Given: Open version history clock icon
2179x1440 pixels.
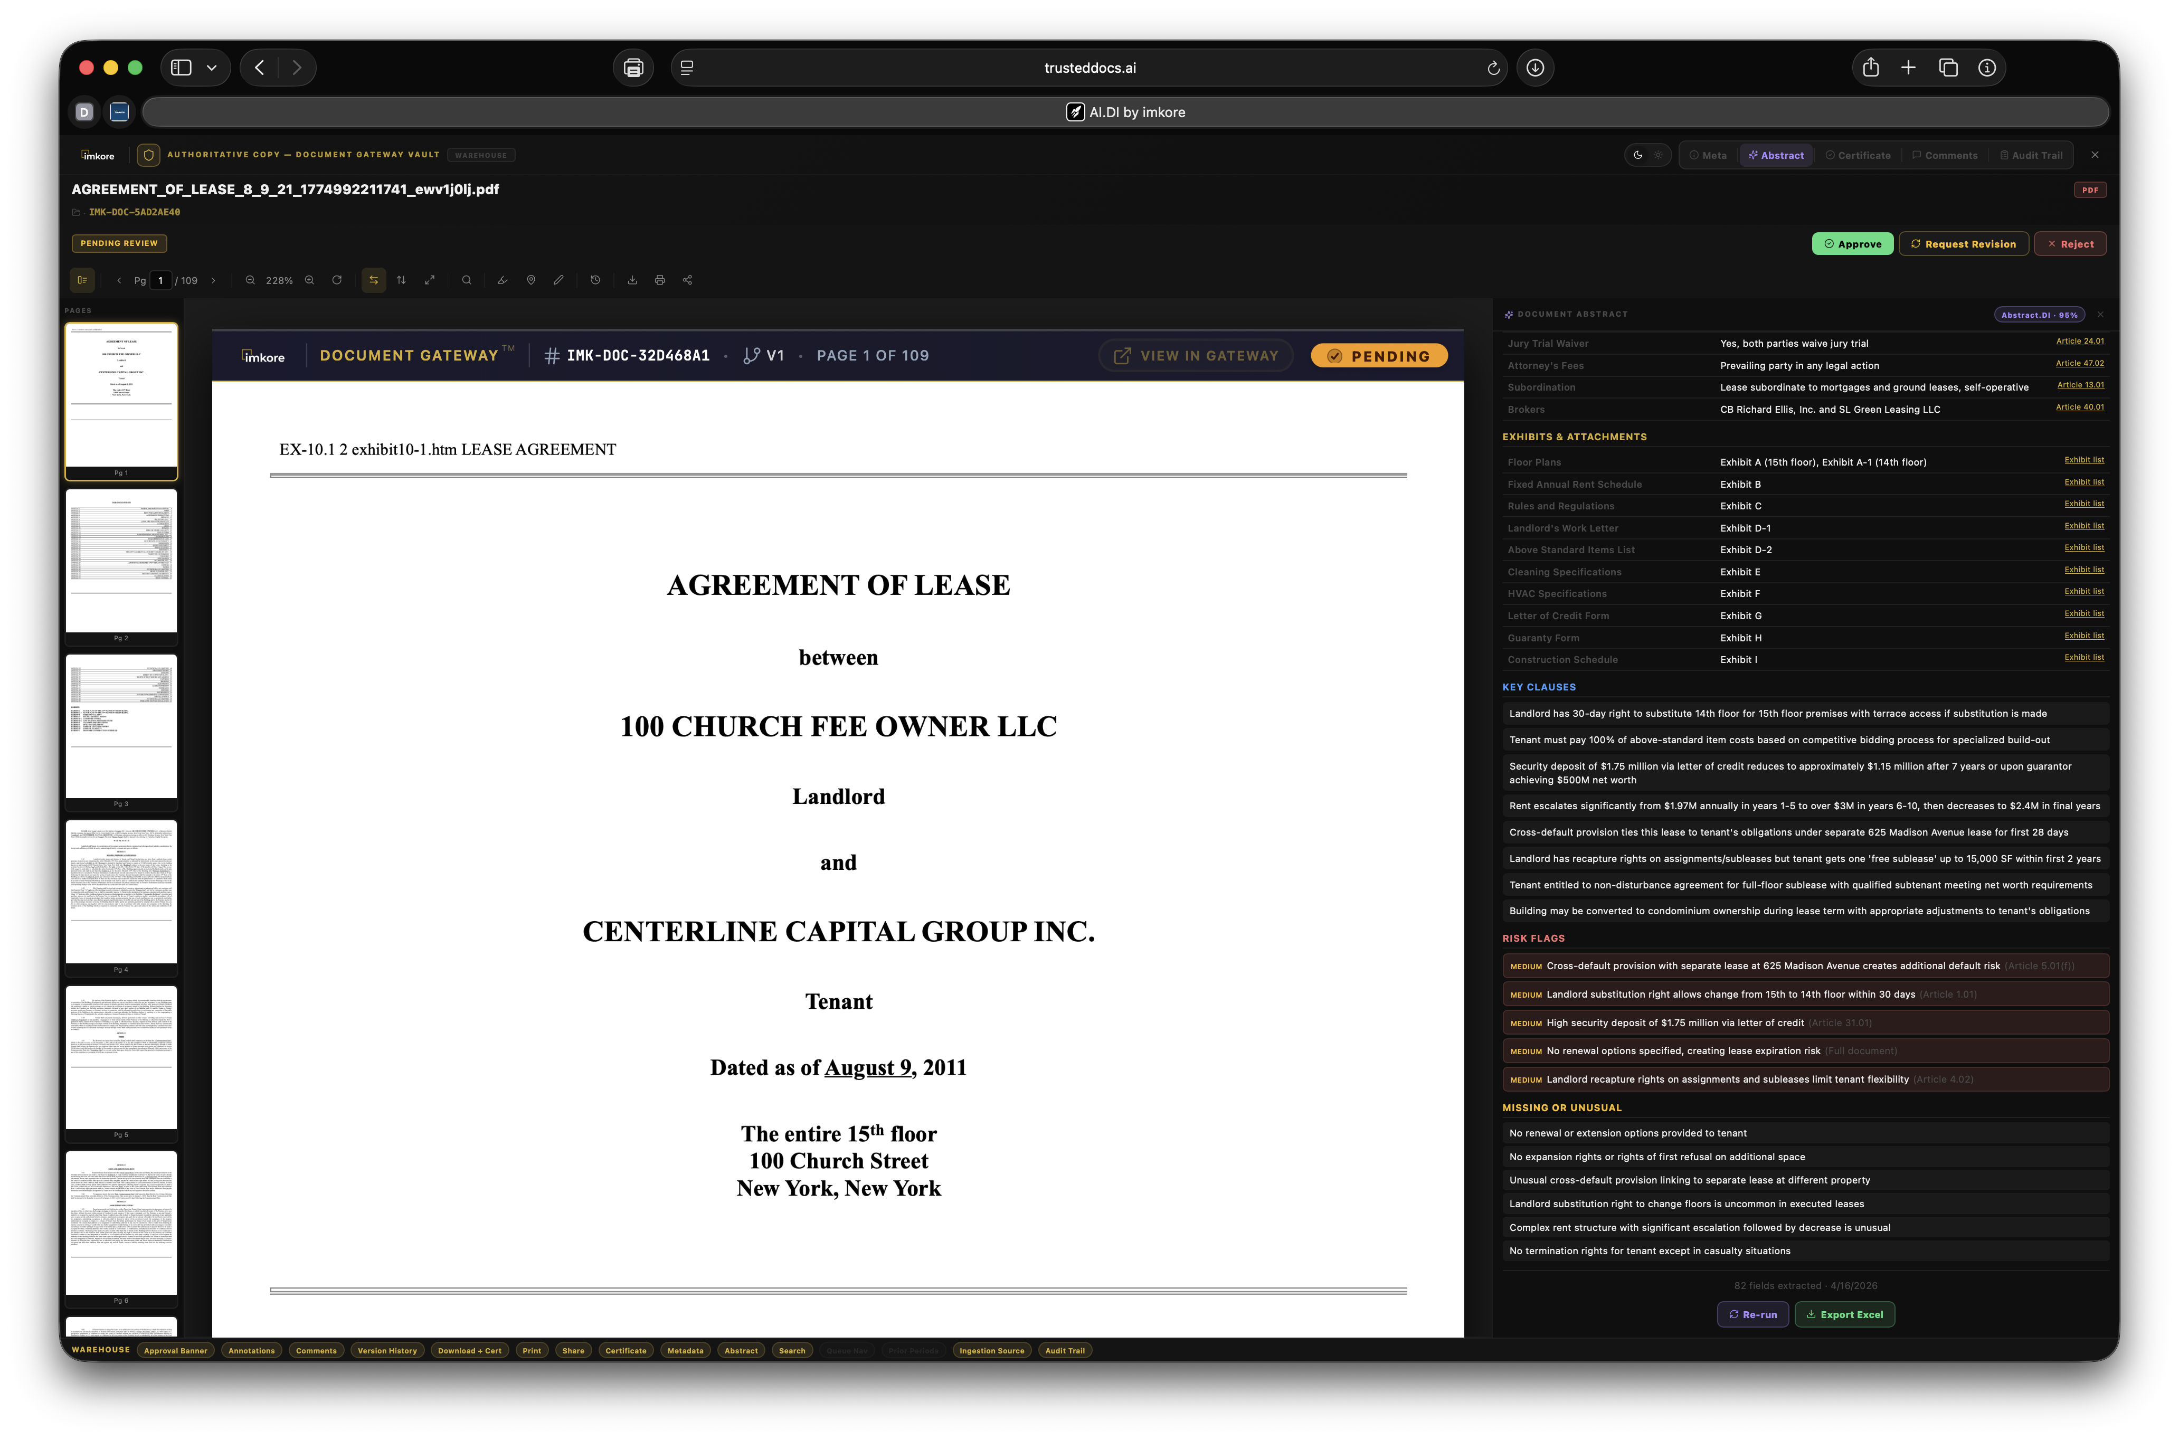Looking at the screenshot, I should click(595, 280).
